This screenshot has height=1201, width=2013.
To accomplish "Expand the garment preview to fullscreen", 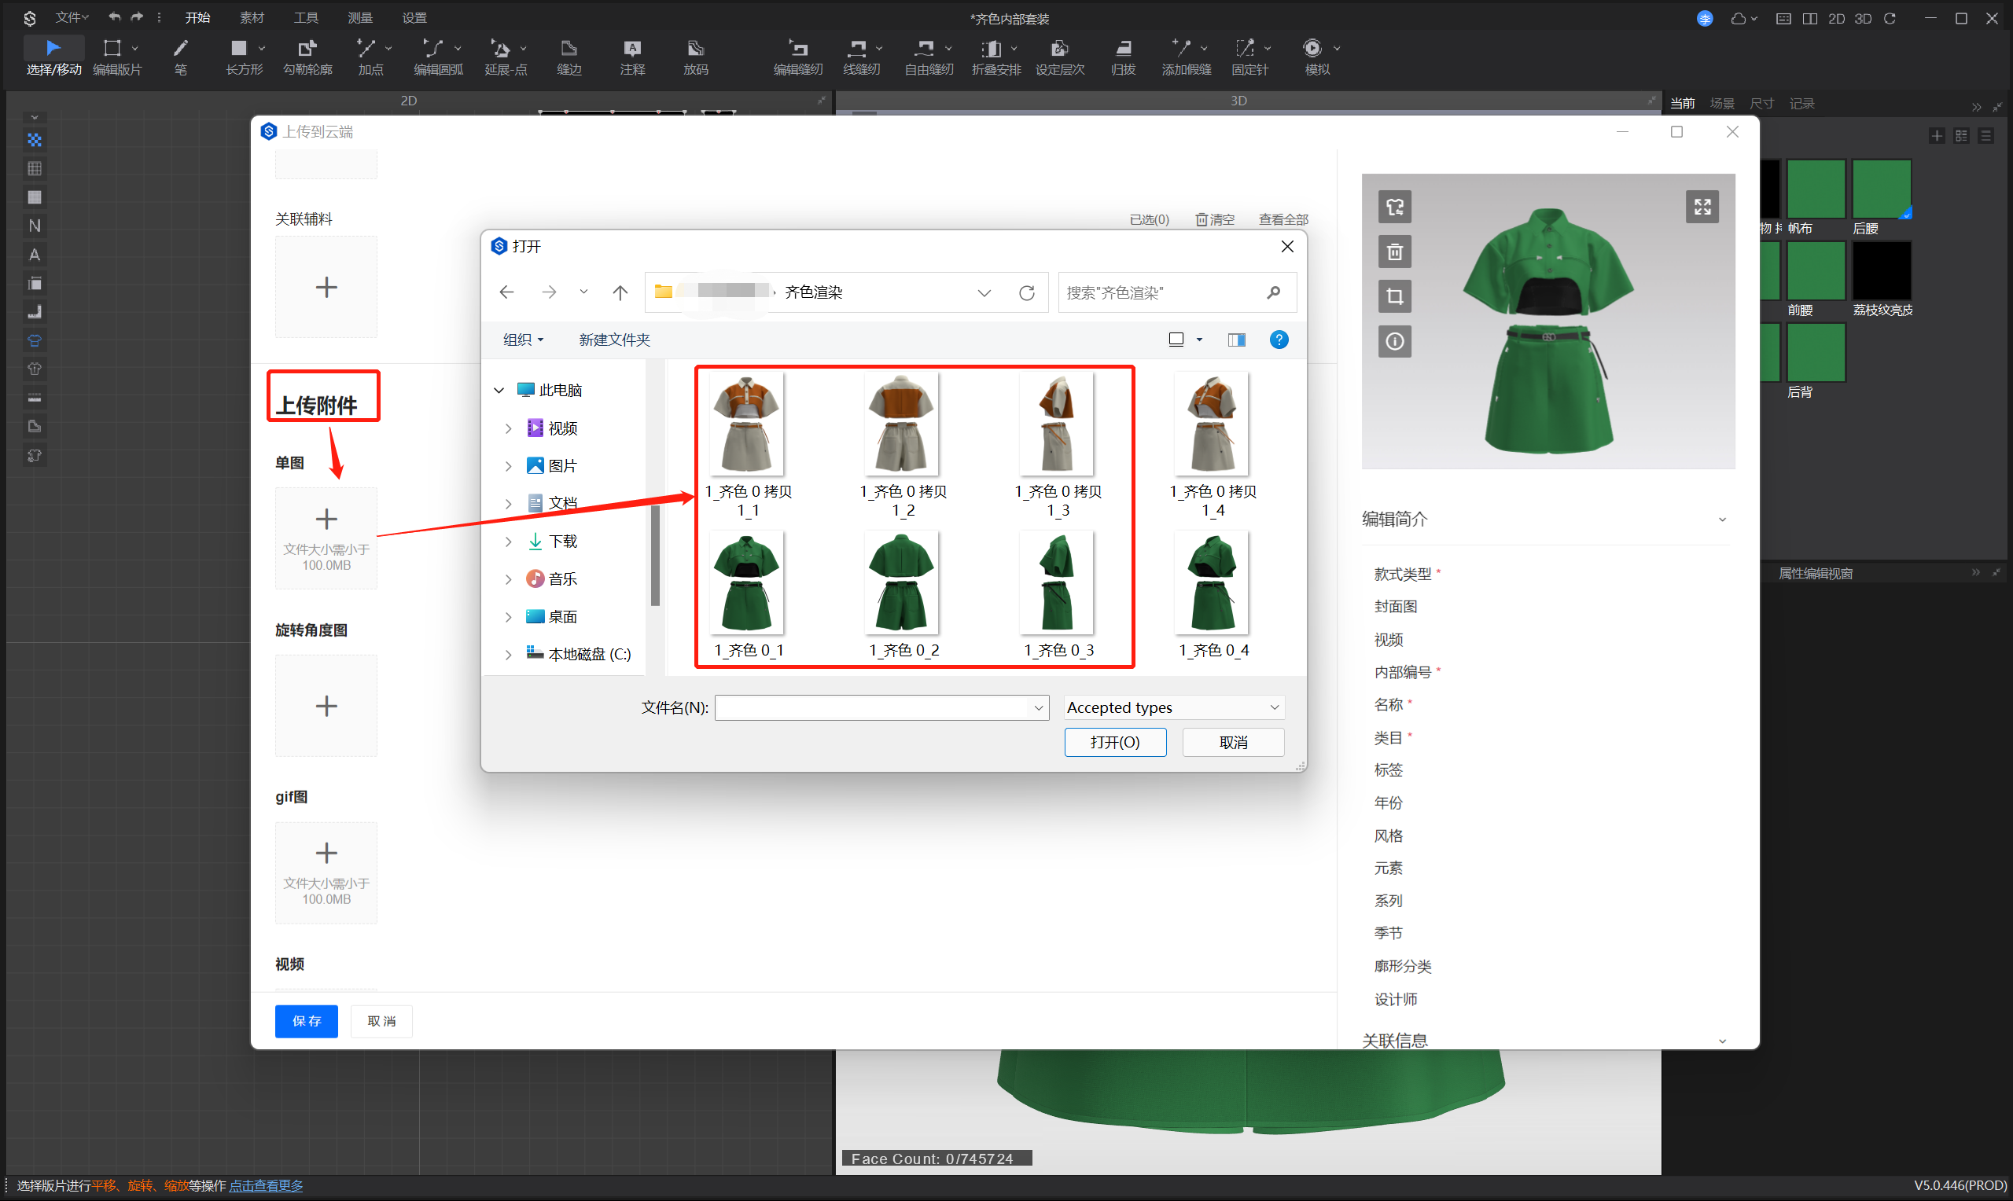I will pyautogui.click(x=1702, y=208).
